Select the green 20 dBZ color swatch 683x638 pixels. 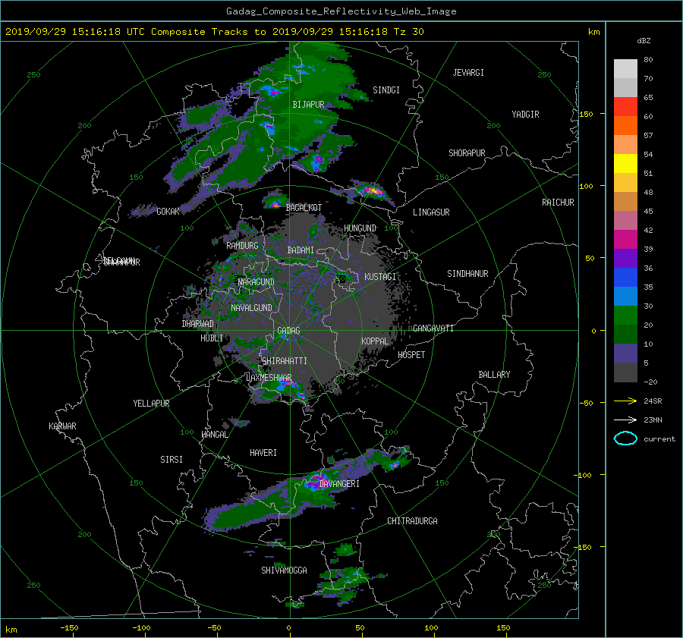pos(625,315)
